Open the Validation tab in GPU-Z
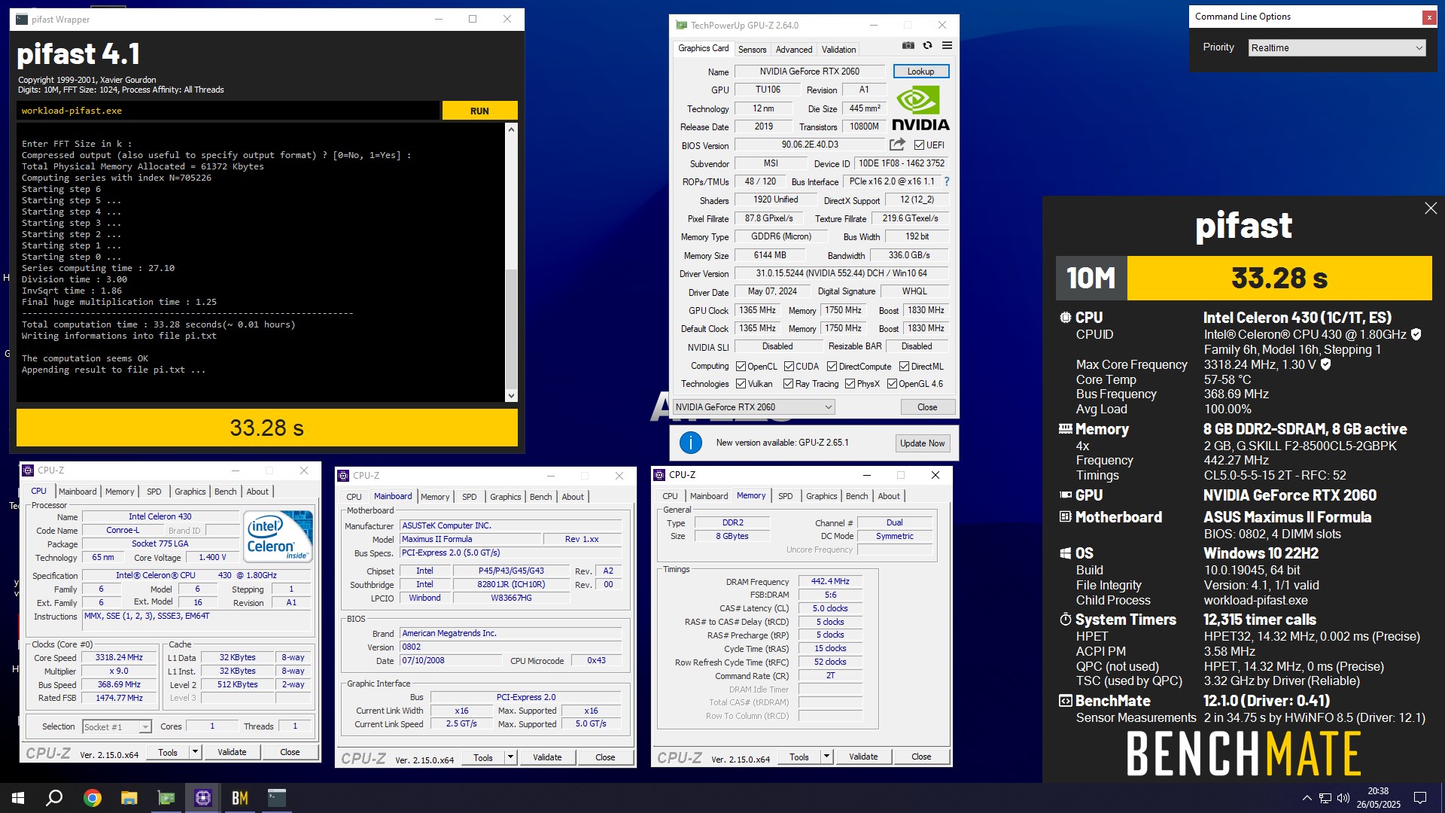 pyautogui.click(x=838, y=50)
